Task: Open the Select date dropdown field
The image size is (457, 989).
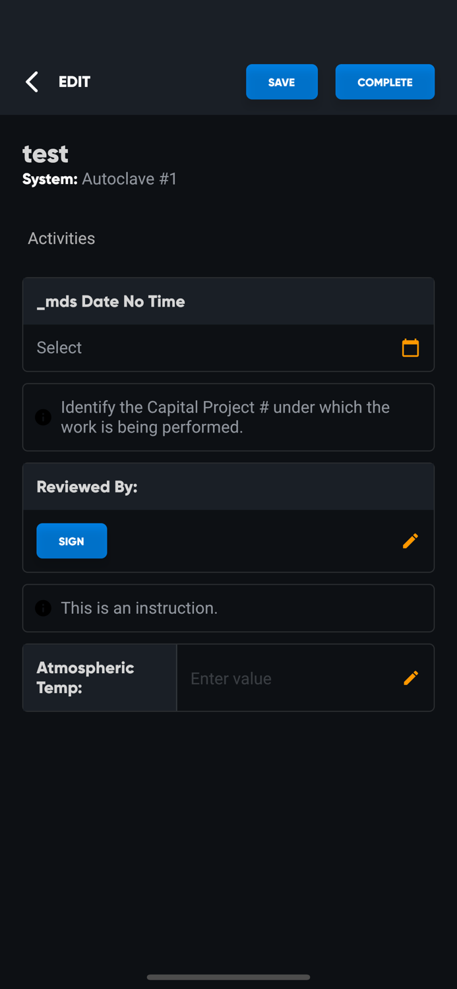Action: pos(211,347)
